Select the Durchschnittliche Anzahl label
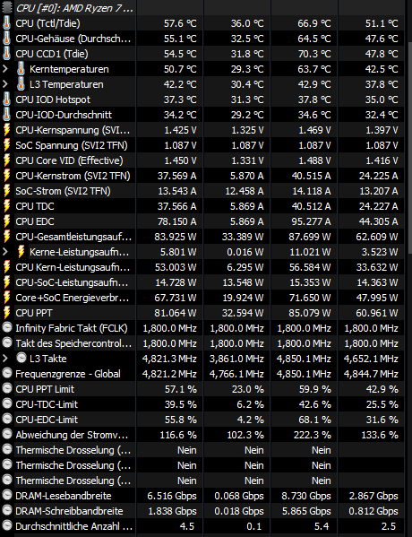This screenshot has height=537, width=412. [74, 526]
